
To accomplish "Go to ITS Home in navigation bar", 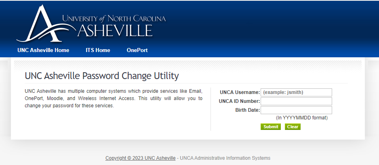I will pyautogui.click(x=98, y=50).
